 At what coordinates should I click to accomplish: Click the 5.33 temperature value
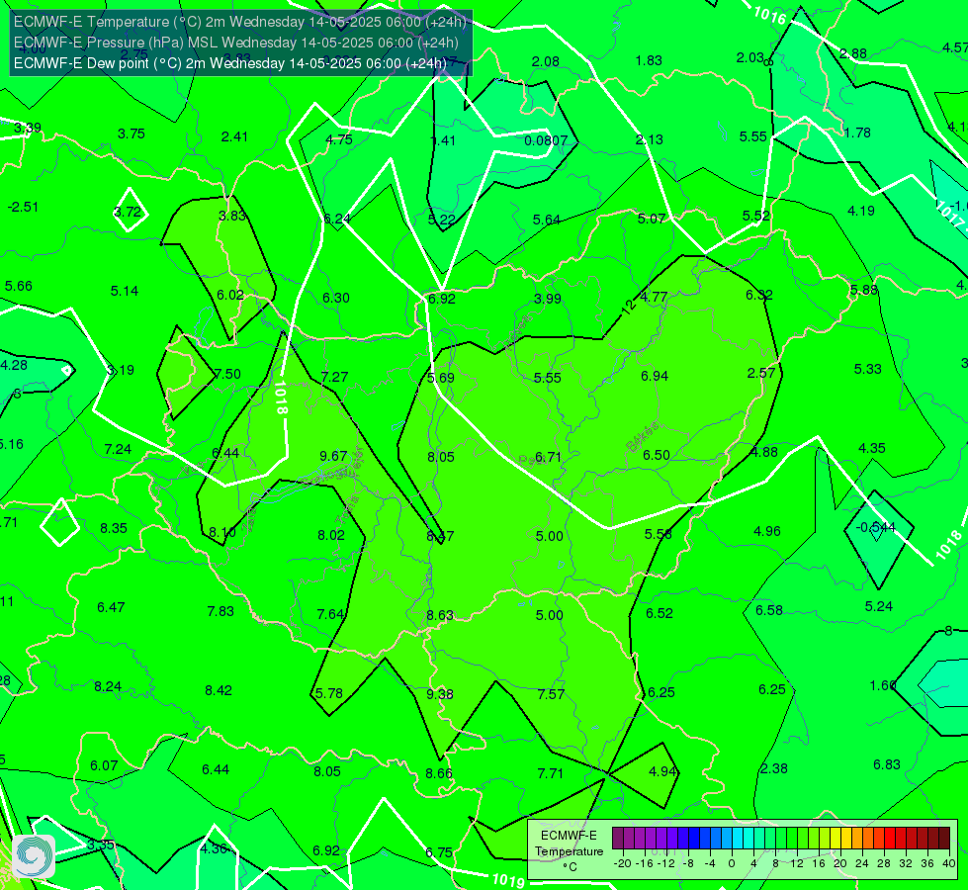[x=867, y=369]
